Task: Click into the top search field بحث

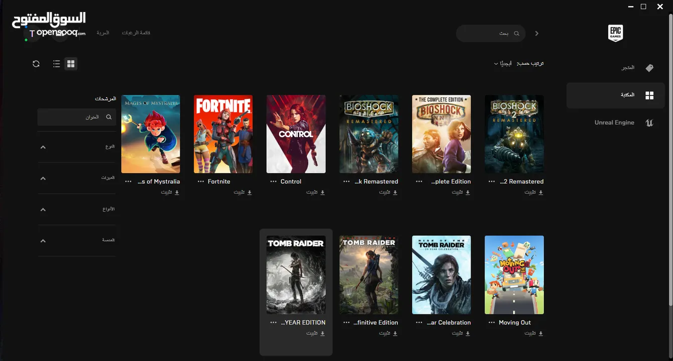Action: [491, 33]
